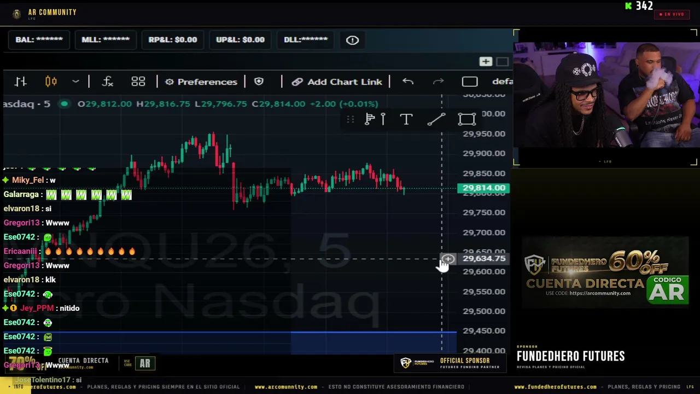Select the rectangle drawing tool

point(467,119)
